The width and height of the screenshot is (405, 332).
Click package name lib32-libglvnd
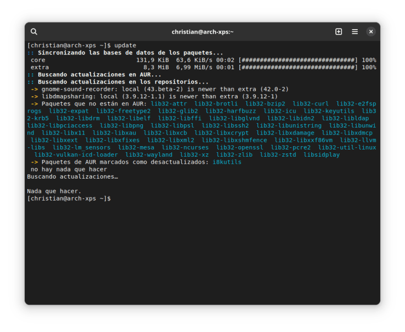click(x=234, y=118)
